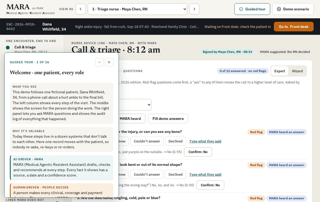Image resolution: width=320 pixels, height=202 pixels.
Task: Click MARA heard an answer on bone question
Action: [287, 132]
